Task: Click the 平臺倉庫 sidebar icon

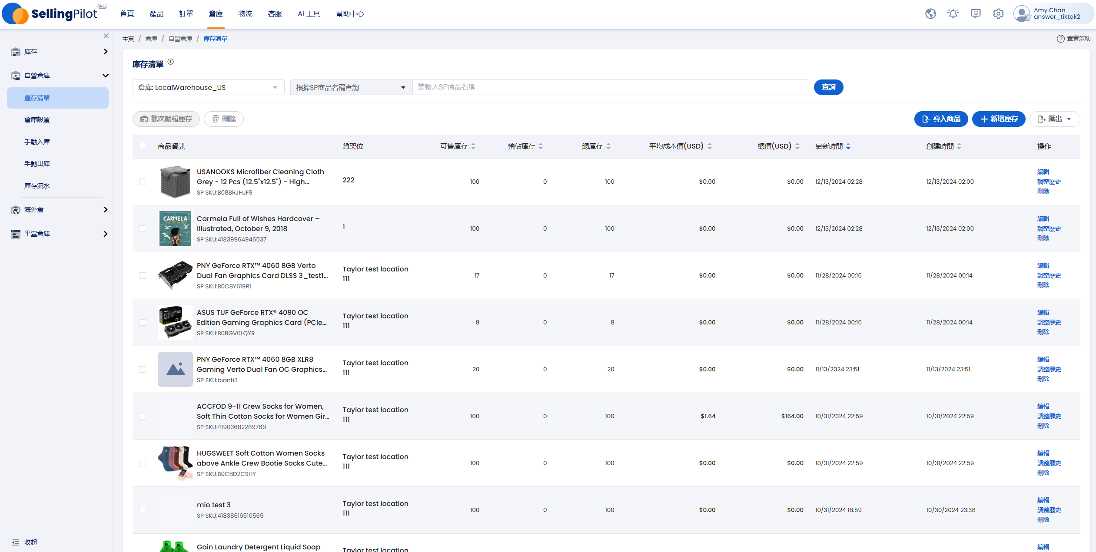Action: point(16,234)
